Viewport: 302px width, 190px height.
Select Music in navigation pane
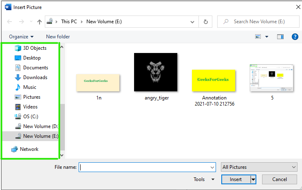[x=31, y=87]
